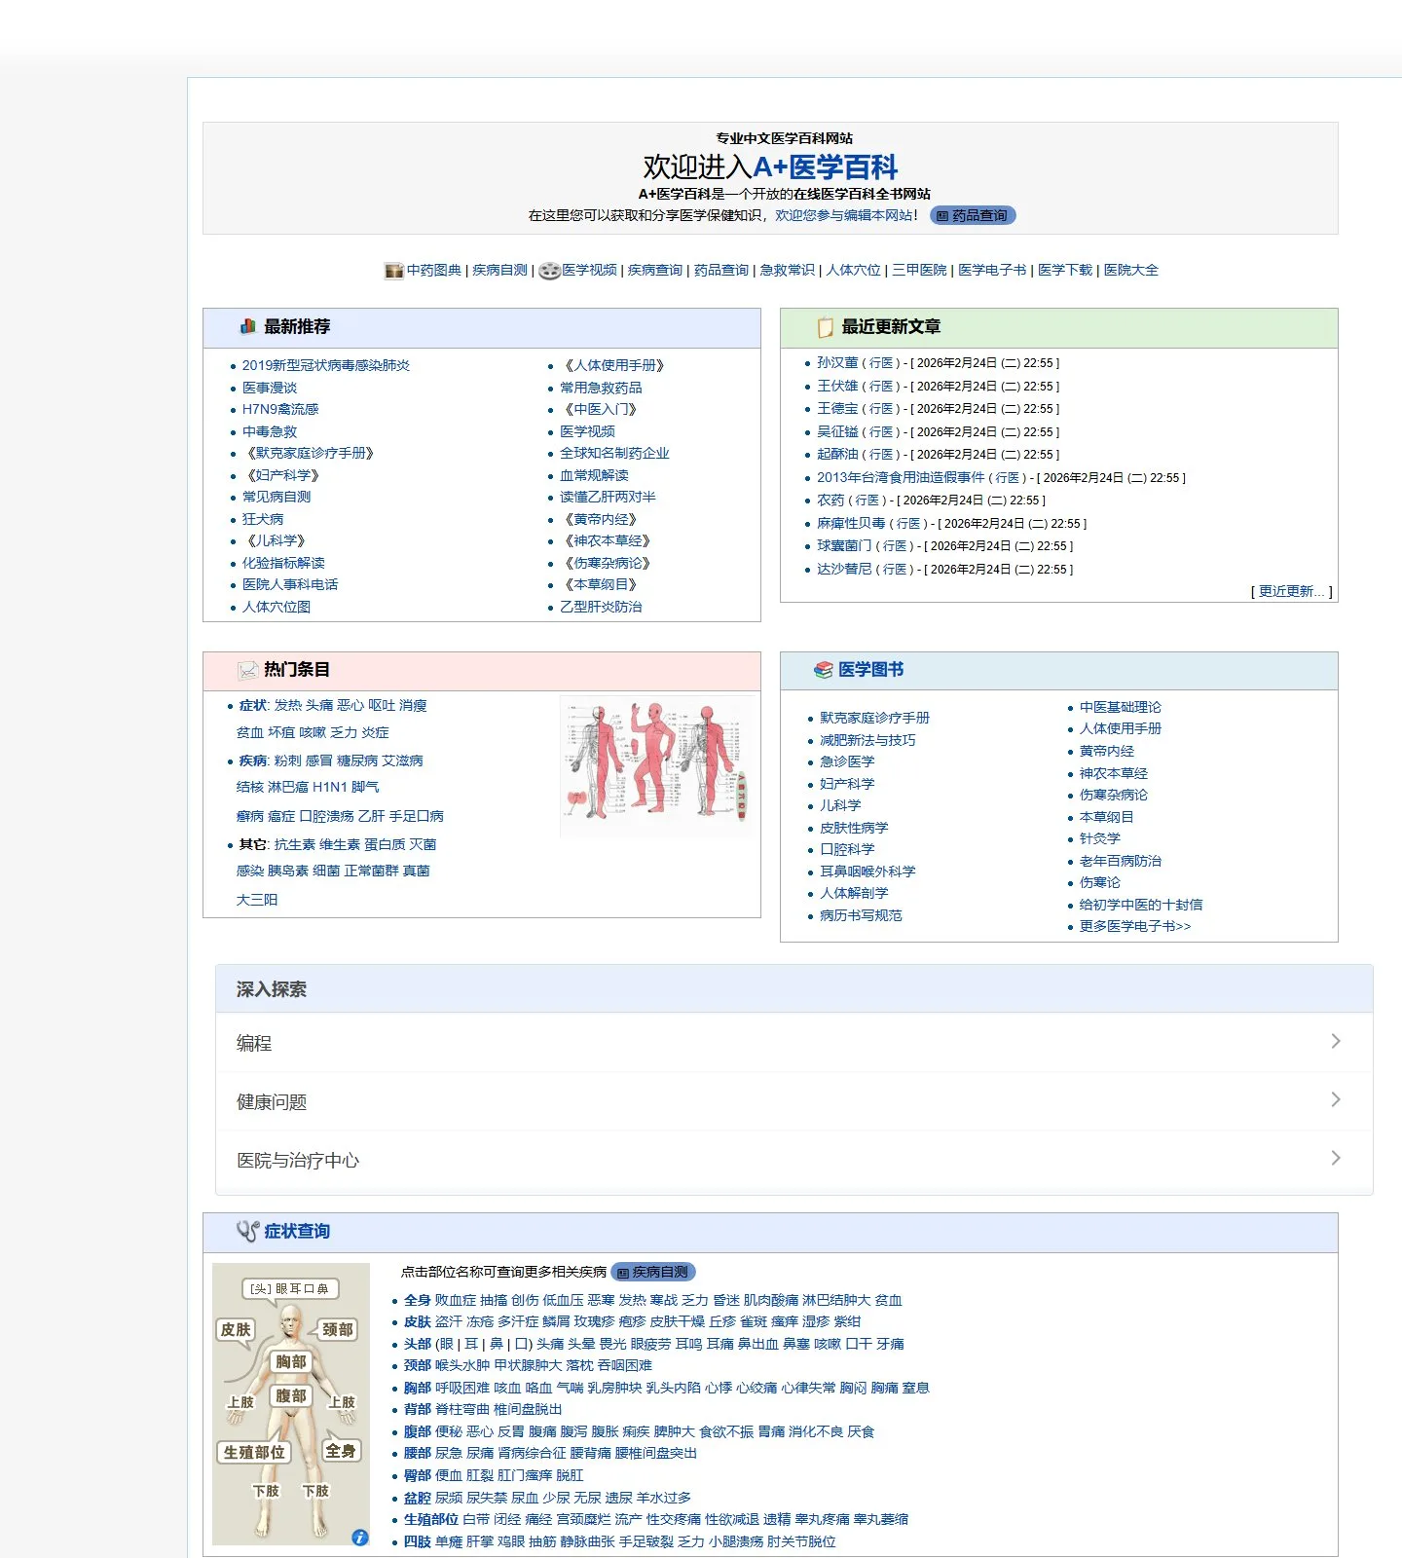Open 医学电子书 in the navigation bar
1402x1558 pixels.
[992, 270]
